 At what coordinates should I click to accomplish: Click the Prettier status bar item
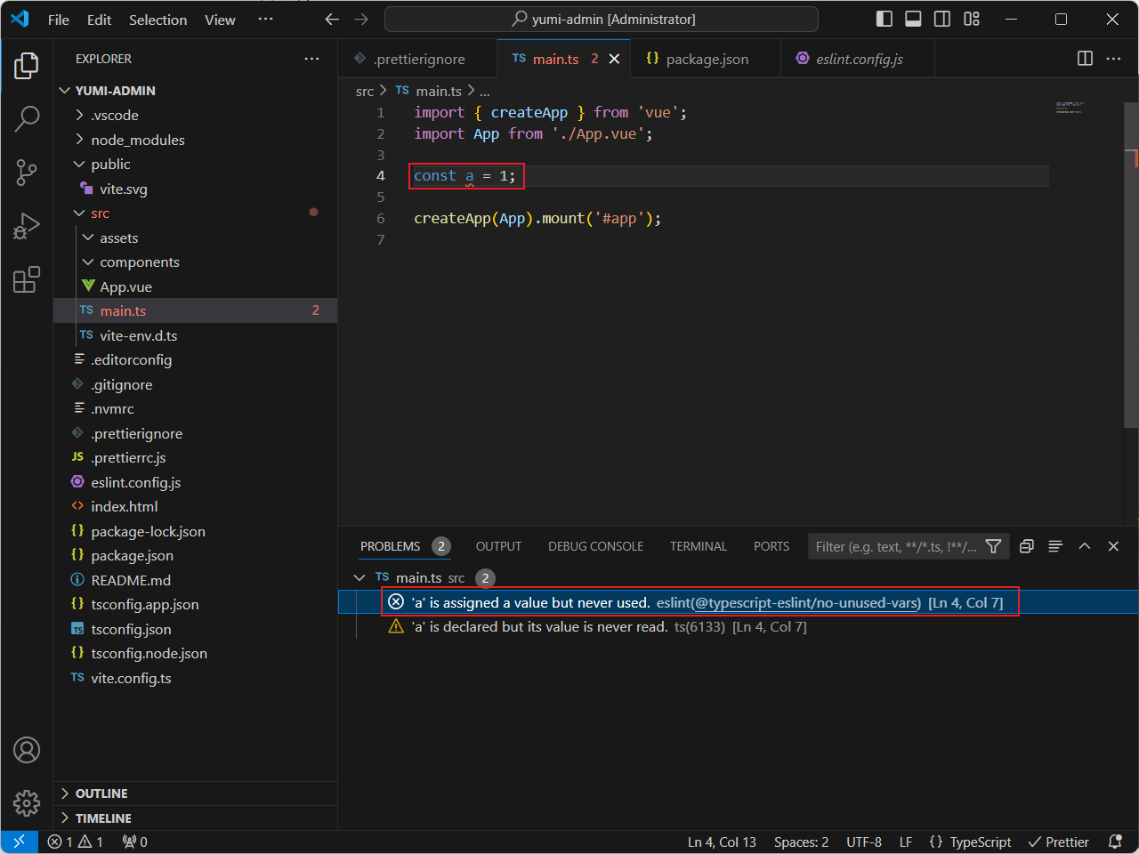click(x=1059, y=842)
